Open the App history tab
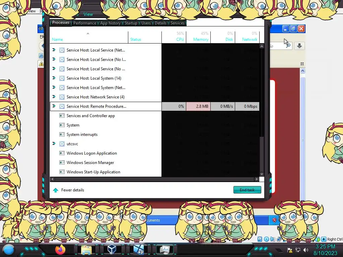 [110, 23]
